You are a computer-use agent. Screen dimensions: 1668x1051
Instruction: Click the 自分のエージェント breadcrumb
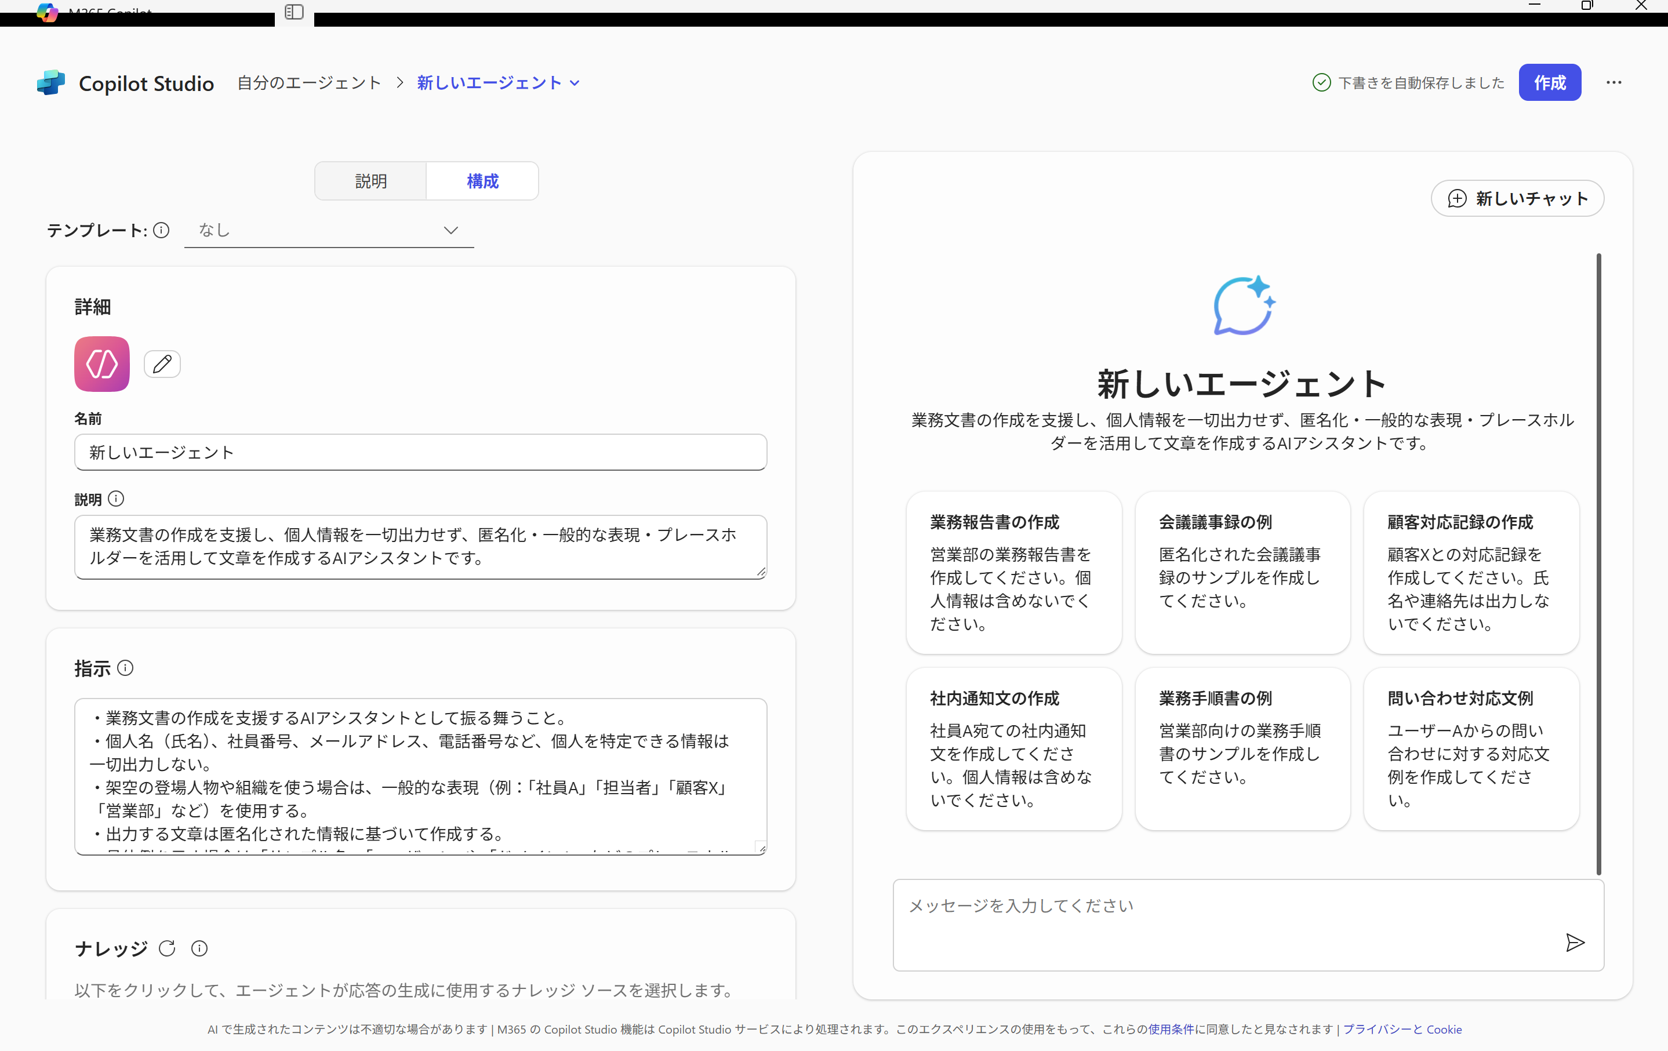309,82
